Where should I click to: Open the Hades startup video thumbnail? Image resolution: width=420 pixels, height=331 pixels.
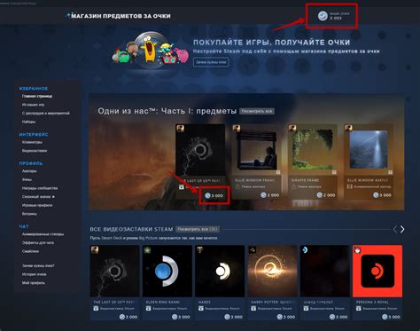click(x=220, y=271)
